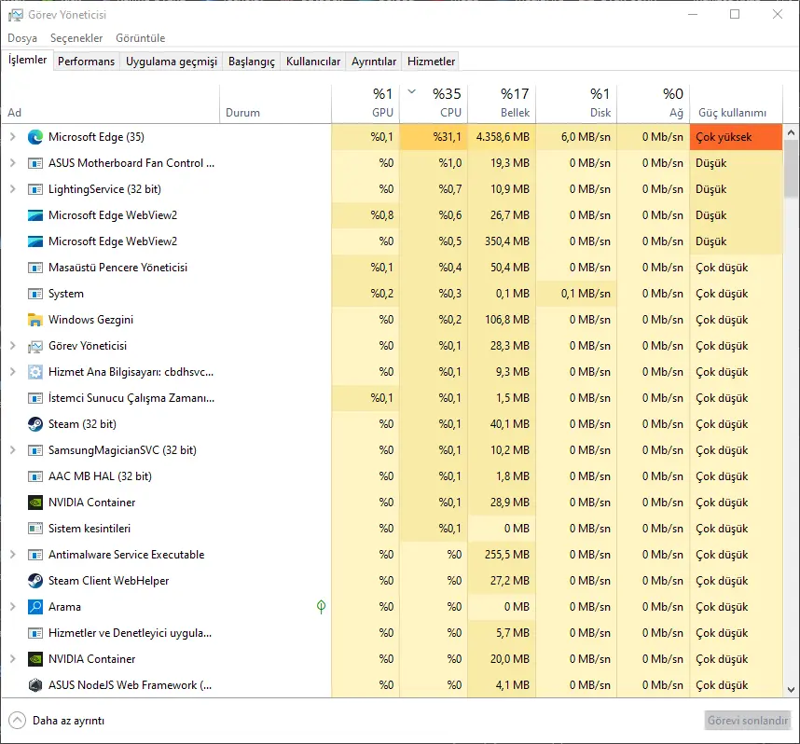Click the Steam (32 bit) icon
800x744 pixels.
point(35,424)
